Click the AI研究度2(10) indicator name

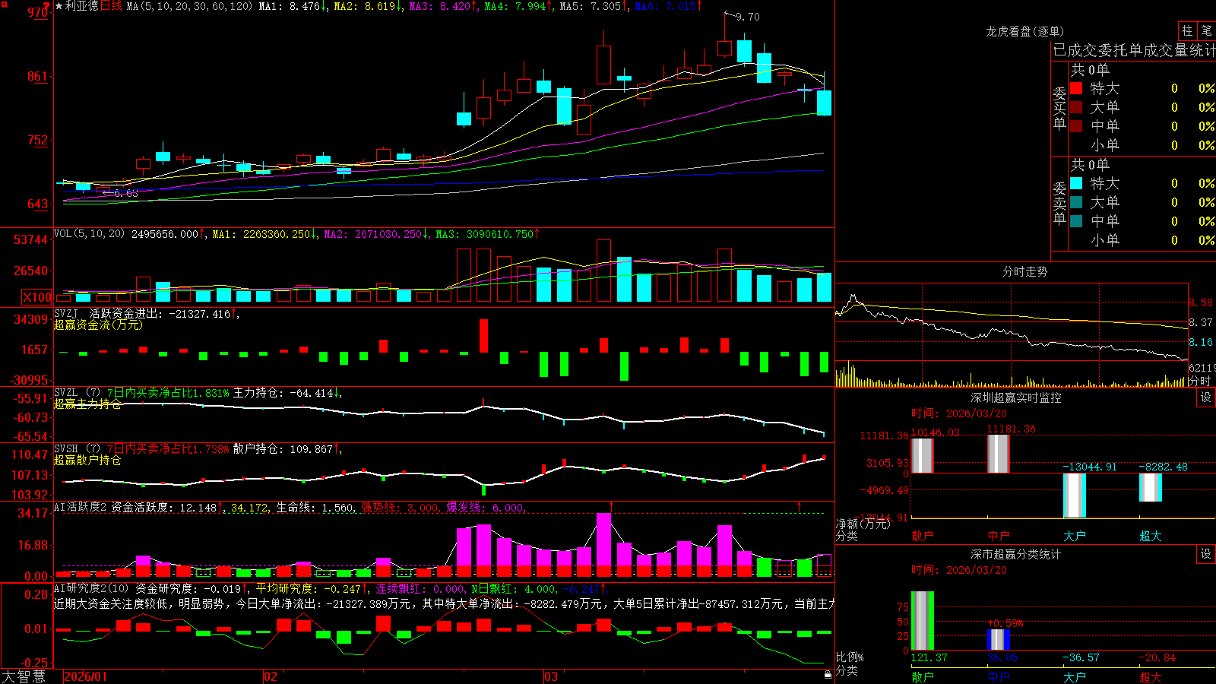tap(91, 588)
